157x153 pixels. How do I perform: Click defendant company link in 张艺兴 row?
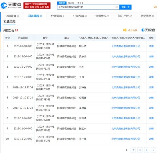pos(126,128)
